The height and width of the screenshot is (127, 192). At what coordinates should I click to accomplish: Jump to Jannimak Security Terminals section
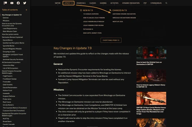click(x=13, y=60)
